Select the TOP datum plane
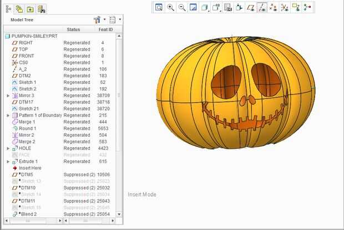The height and width of the screenshot is (230, 344). click(x=23, y=49)
